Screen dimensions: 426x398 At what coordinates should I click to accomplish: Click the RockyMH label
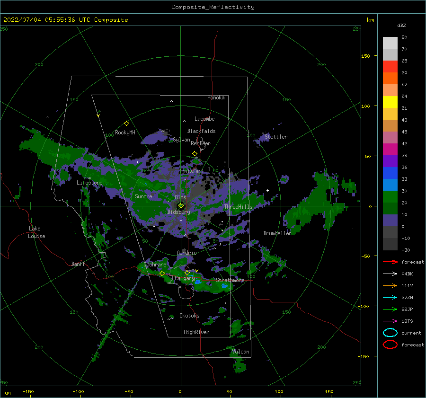pyautogui.click(x=125, y=133)
